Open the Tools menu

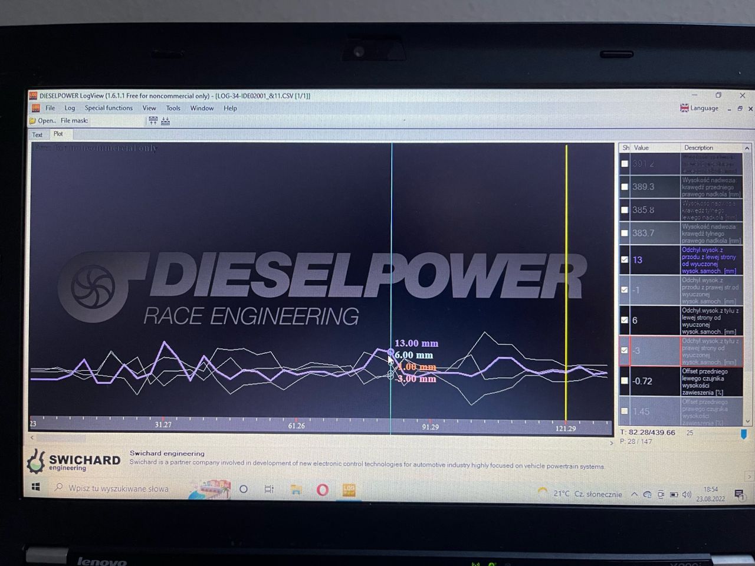tap(173, 108)
